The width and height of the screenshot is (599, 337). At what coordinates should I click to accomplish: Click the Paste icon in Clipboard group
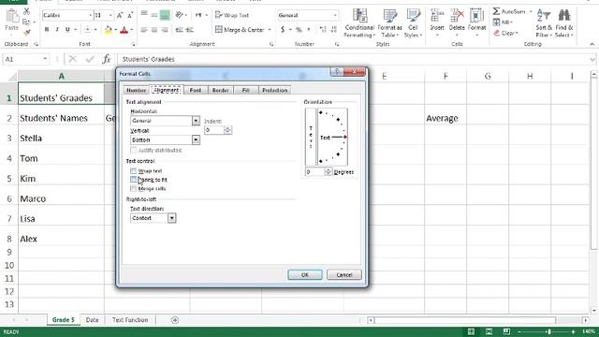pyautogui.click(x=12, y=17)
